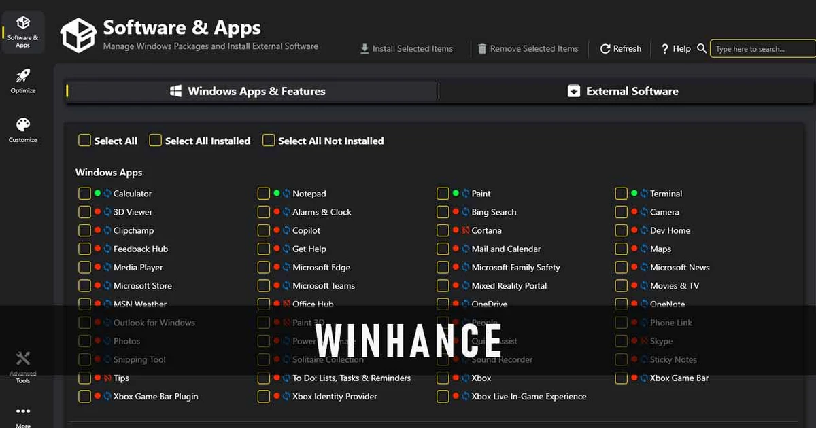Click the reinstall icon beside Notepad
The height and width of the screenshot is (428, 816).
click(287, 194)
